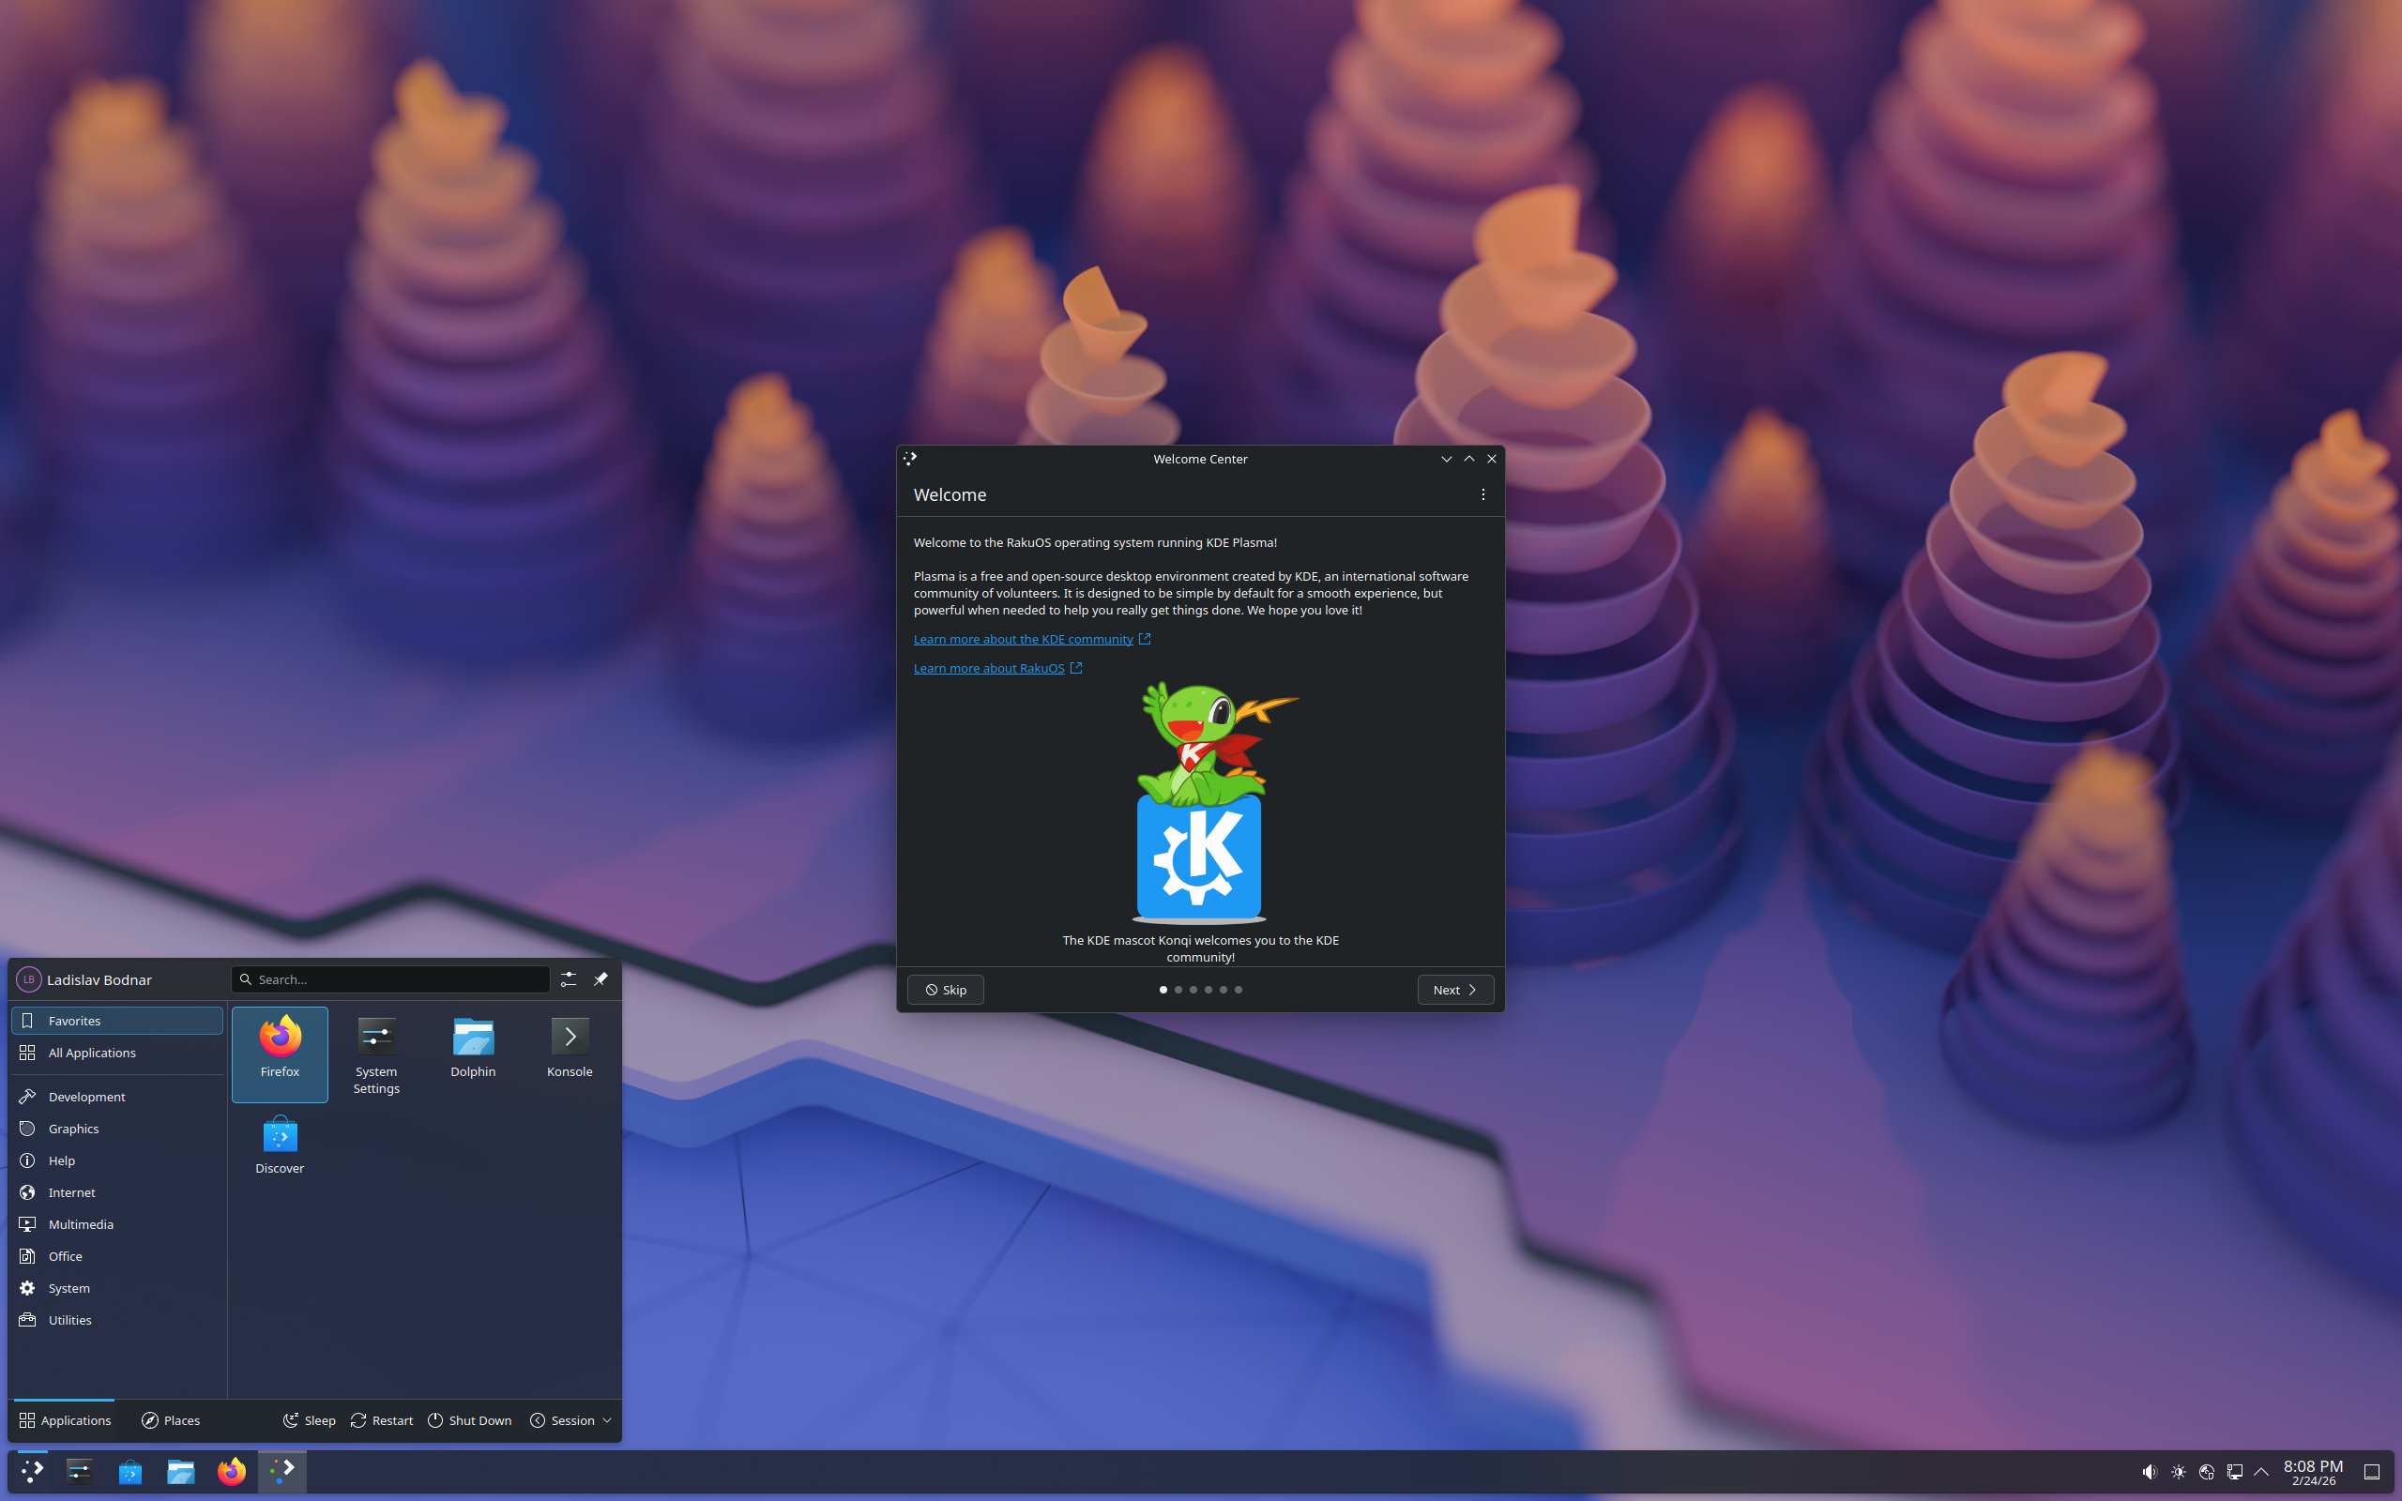
Task: Switch to the Applications tab
Action: pyautogui.click(x=65, y=1420)
